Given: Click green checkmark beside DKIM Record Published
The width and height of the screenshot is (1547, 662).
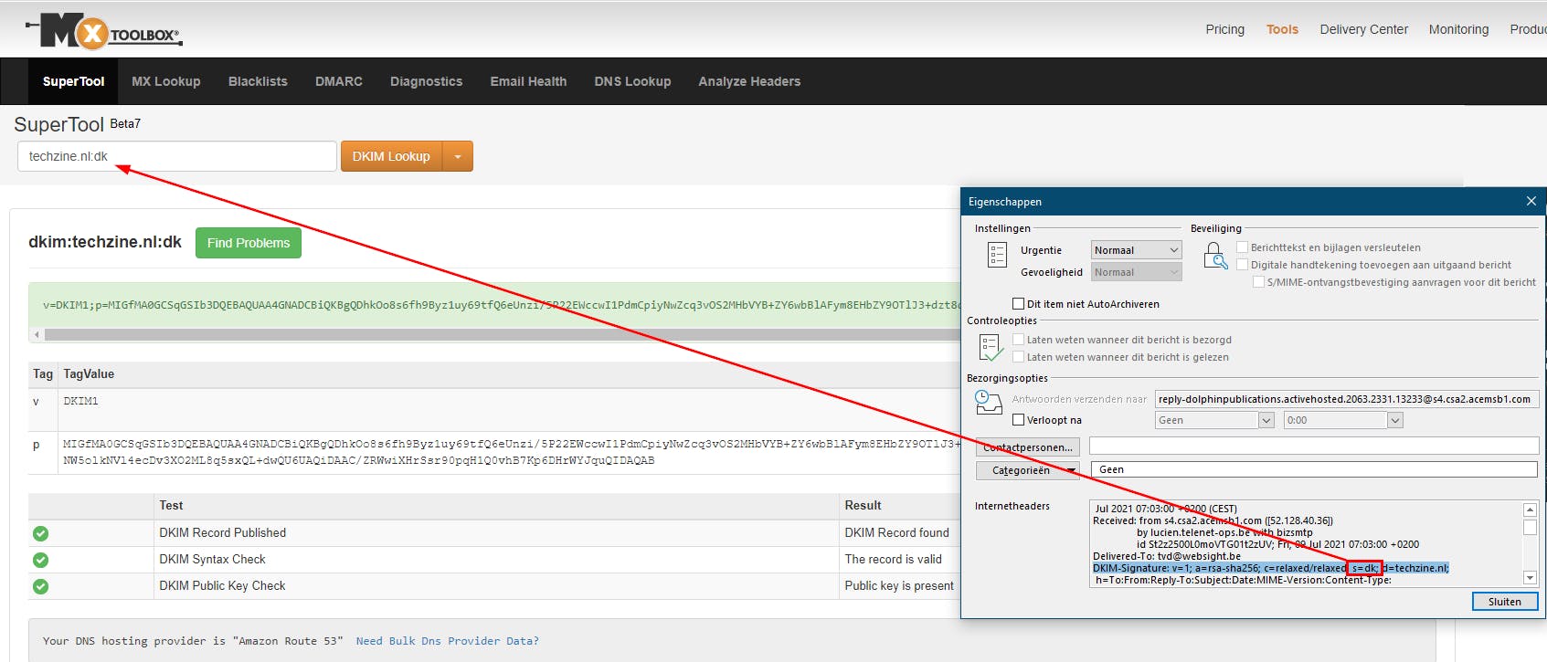Looking at the screenshot, I should click(x=40, y=533).
